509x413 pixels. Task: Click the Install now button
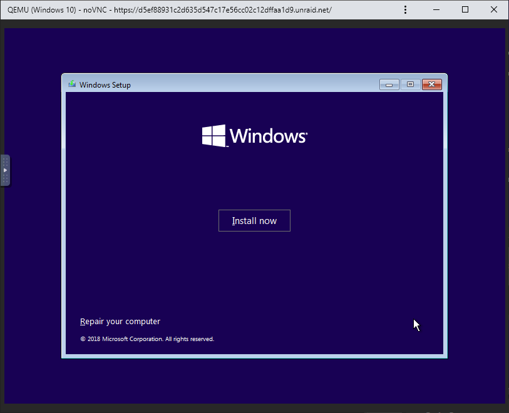(x=254, y=221)
